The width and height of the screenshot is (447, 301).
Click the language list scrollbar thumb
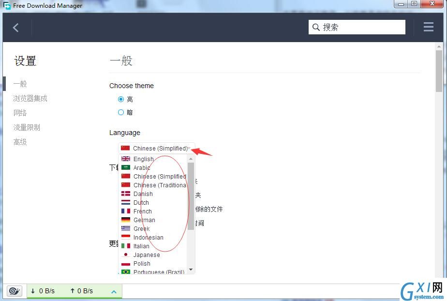[x=191, y=196]
